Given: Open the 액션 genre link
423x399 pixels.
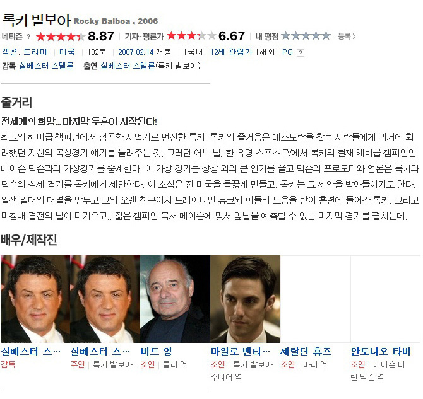Looking at the screenshot, I should click(9, 52).
